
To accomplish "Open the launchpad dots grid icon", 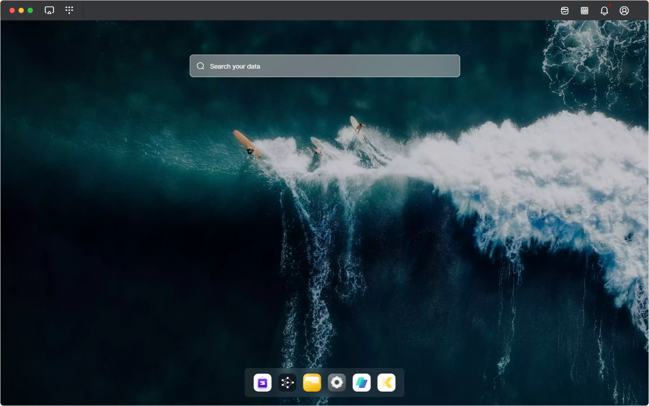I will click(69, 10).
